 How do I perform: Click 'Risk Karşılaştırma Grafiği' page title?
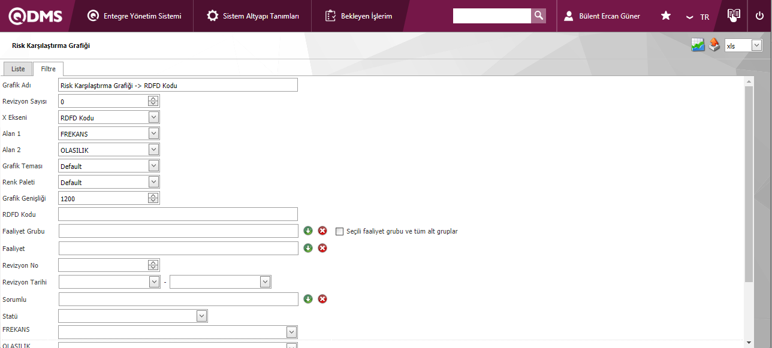click(51, 46)
